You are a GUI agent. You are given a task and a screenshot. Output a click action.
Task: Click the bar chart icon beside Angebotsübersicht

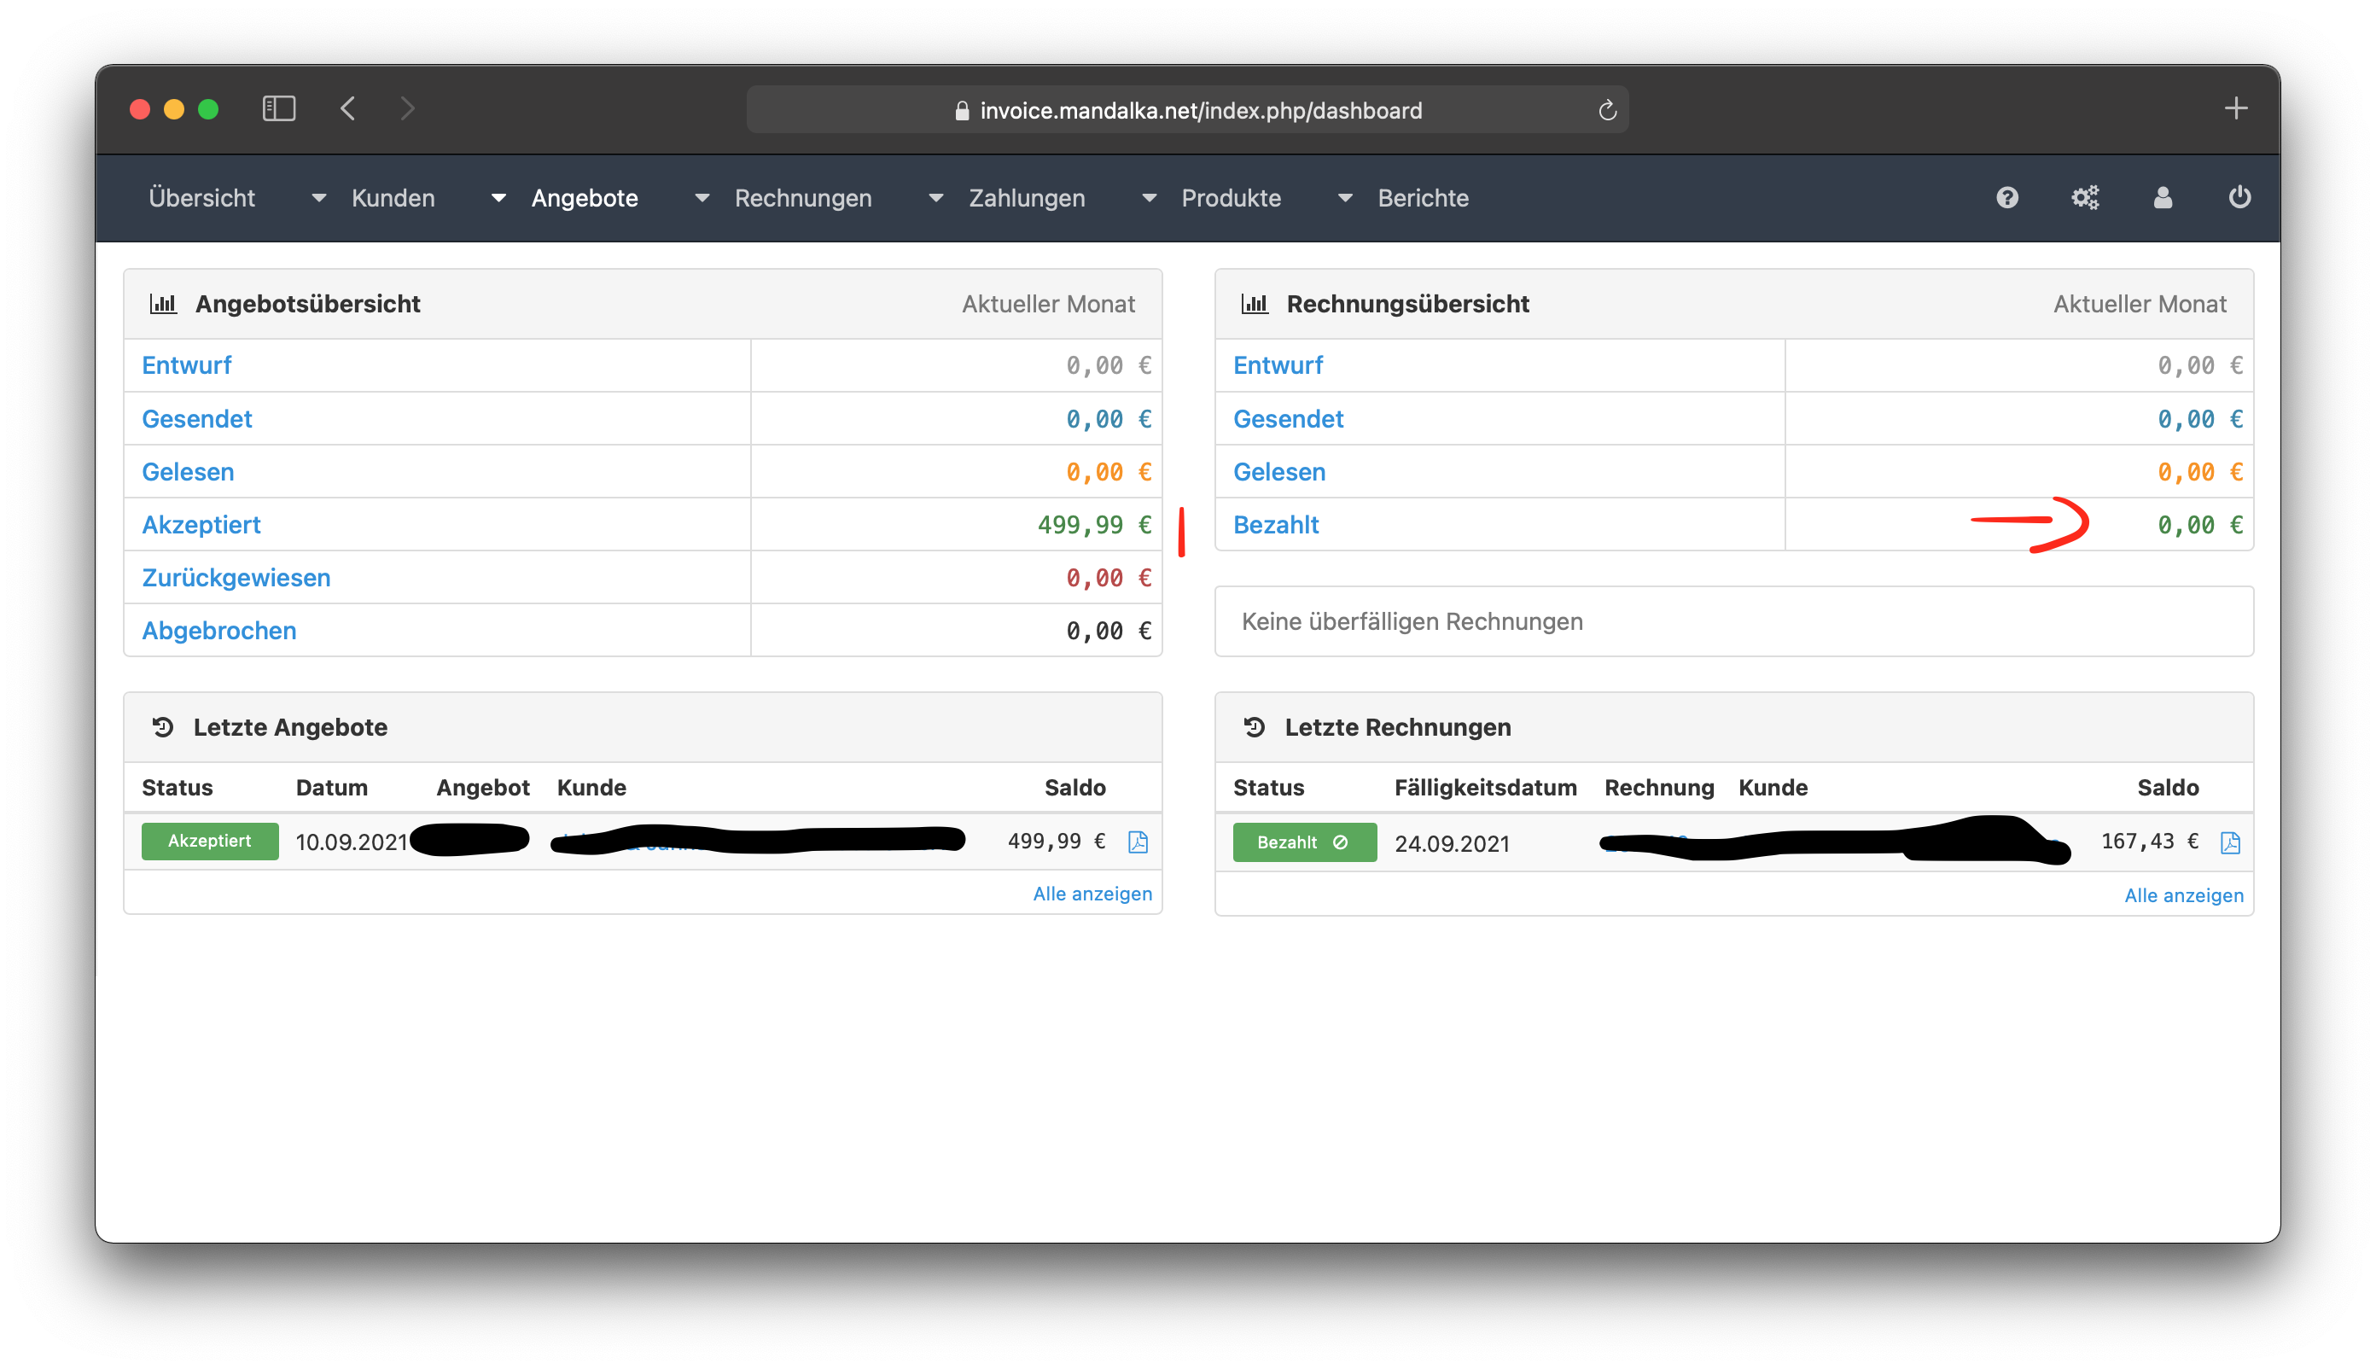(x=163, y=303)
